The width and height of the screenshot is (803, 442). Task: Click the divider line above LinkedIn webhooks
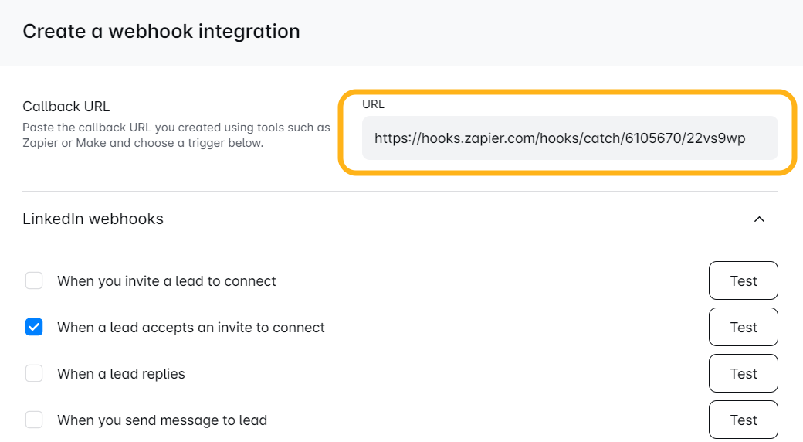400,191
